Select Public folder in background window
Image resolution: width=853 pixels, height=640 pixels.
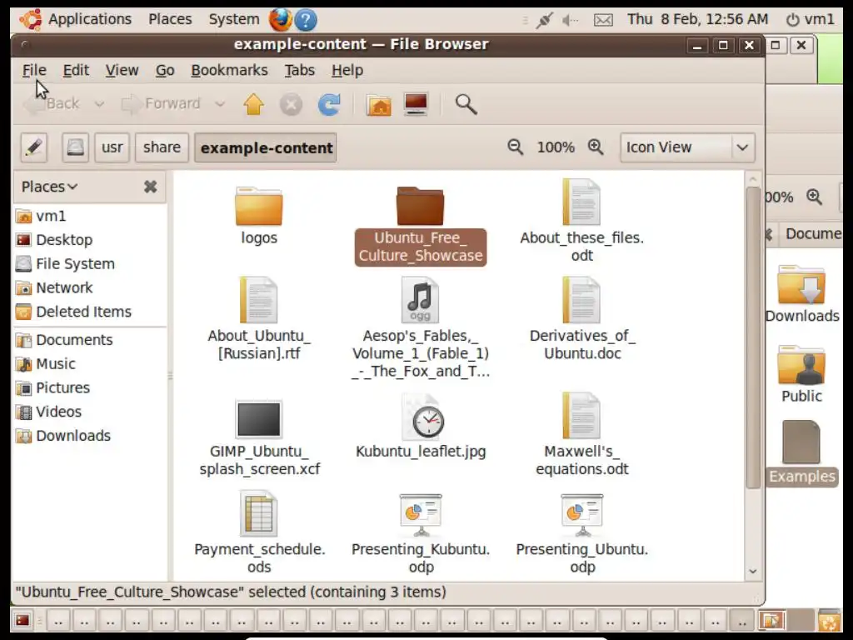(x=801, y=374)
